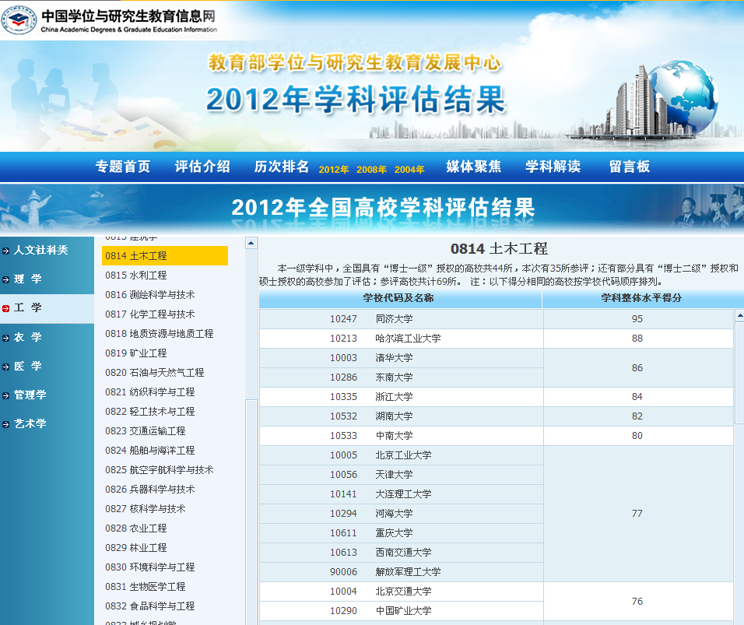Open 学科解读 navigation item

(553, 167)
